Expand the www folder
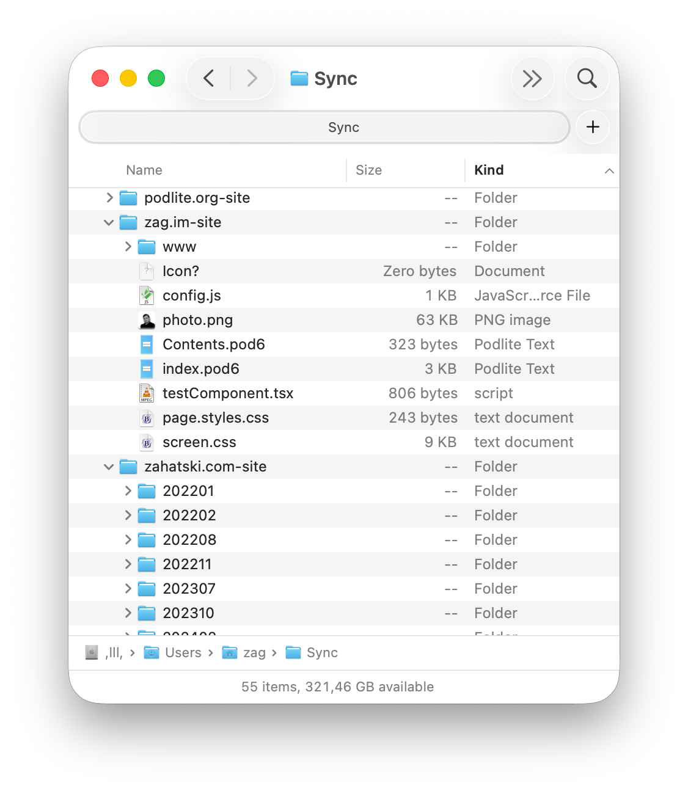 point(128,247)
